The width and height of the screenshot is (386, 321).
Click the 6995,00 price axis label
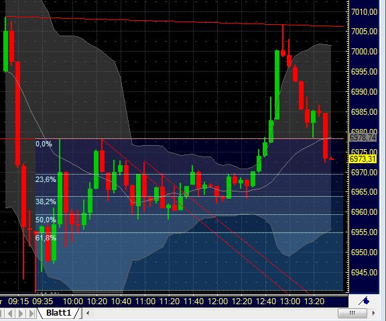tap(364, 72)
